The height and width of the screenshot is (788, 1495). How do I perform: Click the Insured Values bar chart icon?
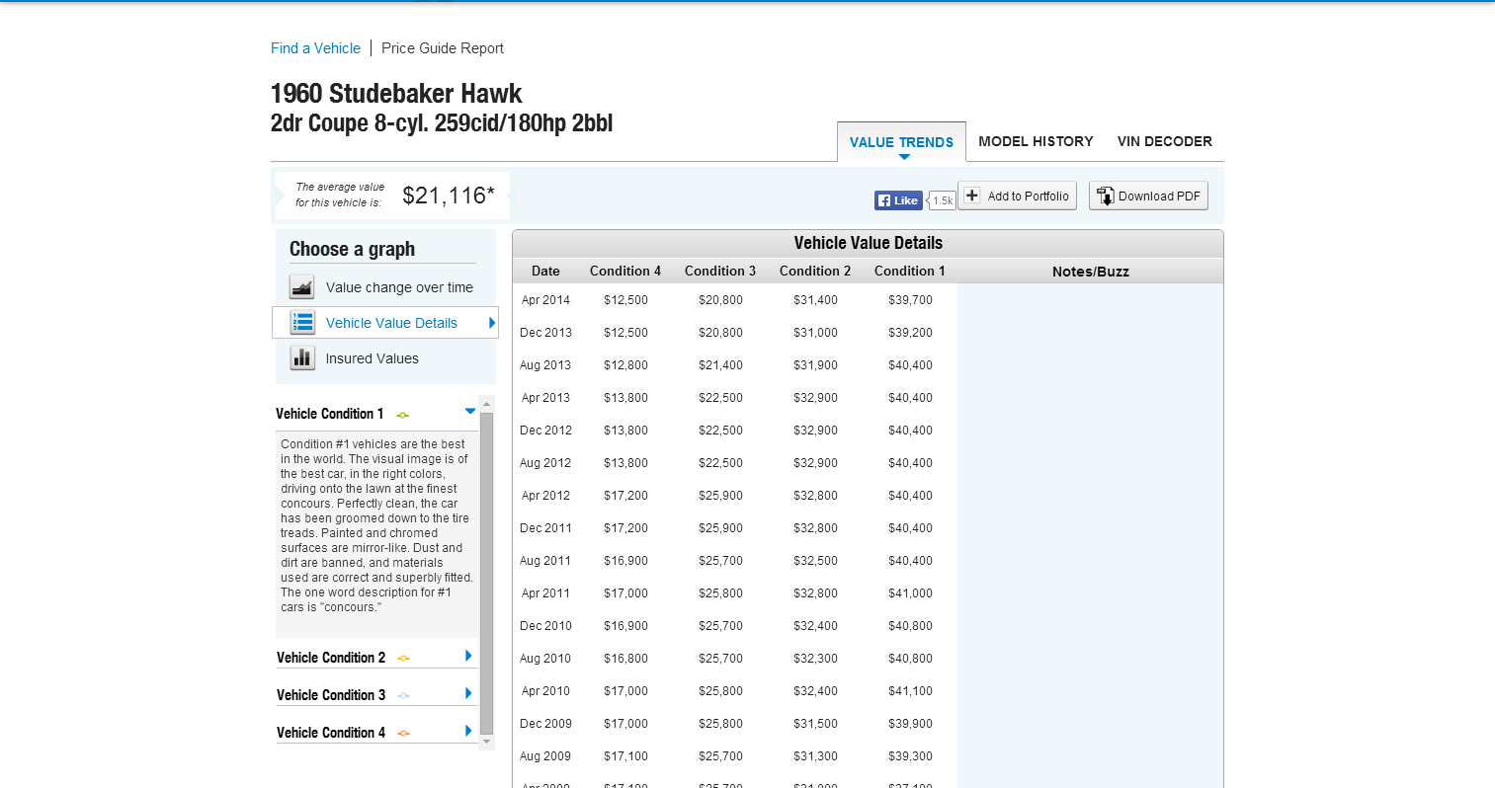302,358
